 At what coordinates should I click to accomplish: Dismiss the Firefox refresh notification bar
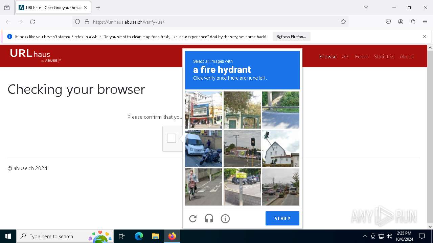pyautogui.click(x=425, y=36)
